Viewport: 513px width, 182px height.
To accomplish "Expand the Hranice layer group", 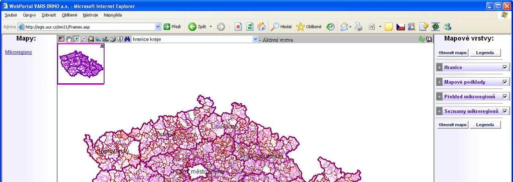I will [439, 67].
